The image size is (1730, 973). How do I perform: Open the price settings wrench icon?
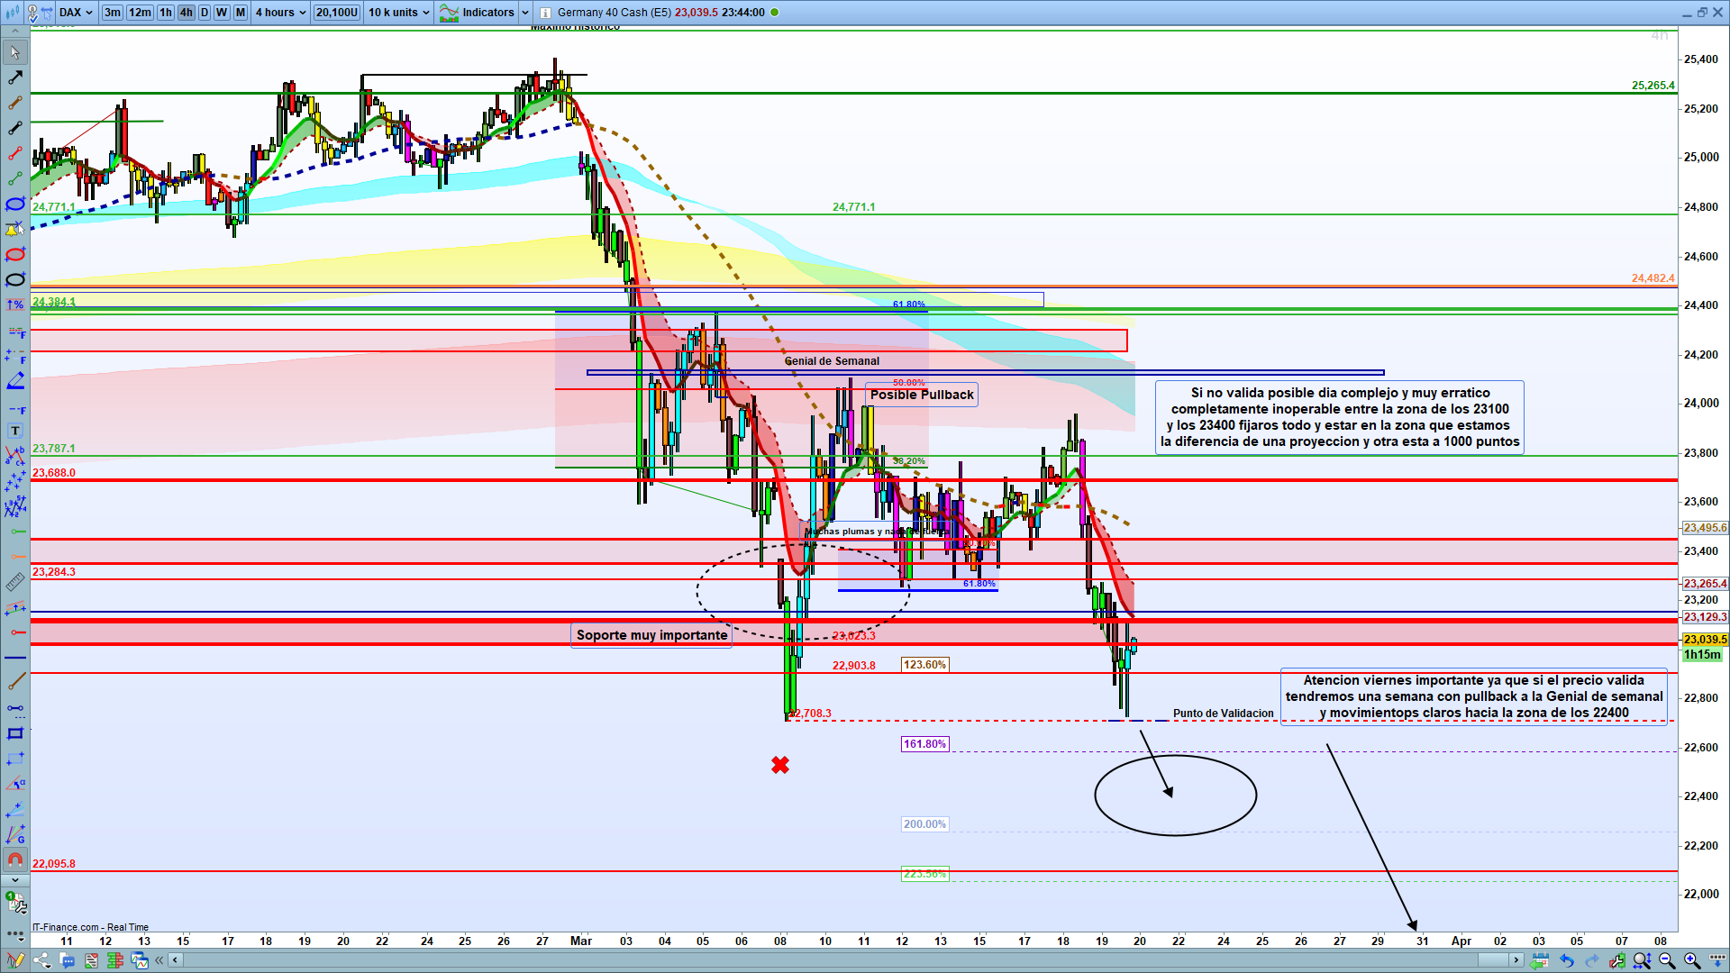click(x=1617, y=960)
